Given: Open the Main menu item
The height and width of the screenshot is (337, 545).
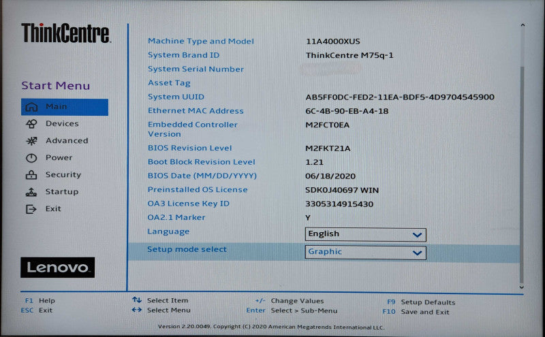Looking at the screenshot, I should [65, 107].
